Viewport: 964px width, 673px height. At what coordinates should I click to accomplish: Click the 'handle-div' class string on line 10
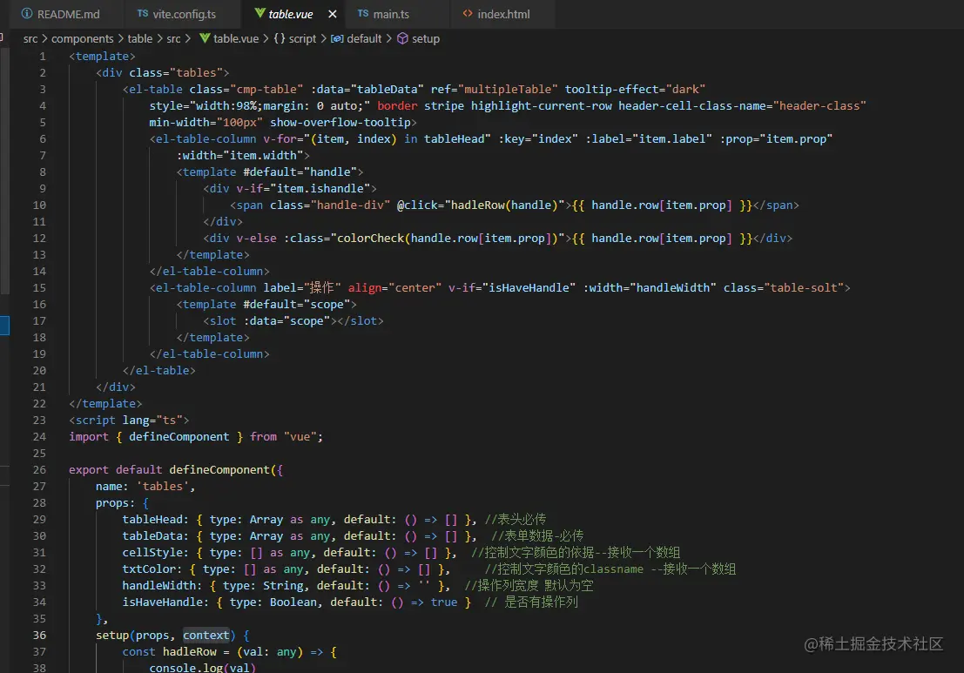[350, 205]
